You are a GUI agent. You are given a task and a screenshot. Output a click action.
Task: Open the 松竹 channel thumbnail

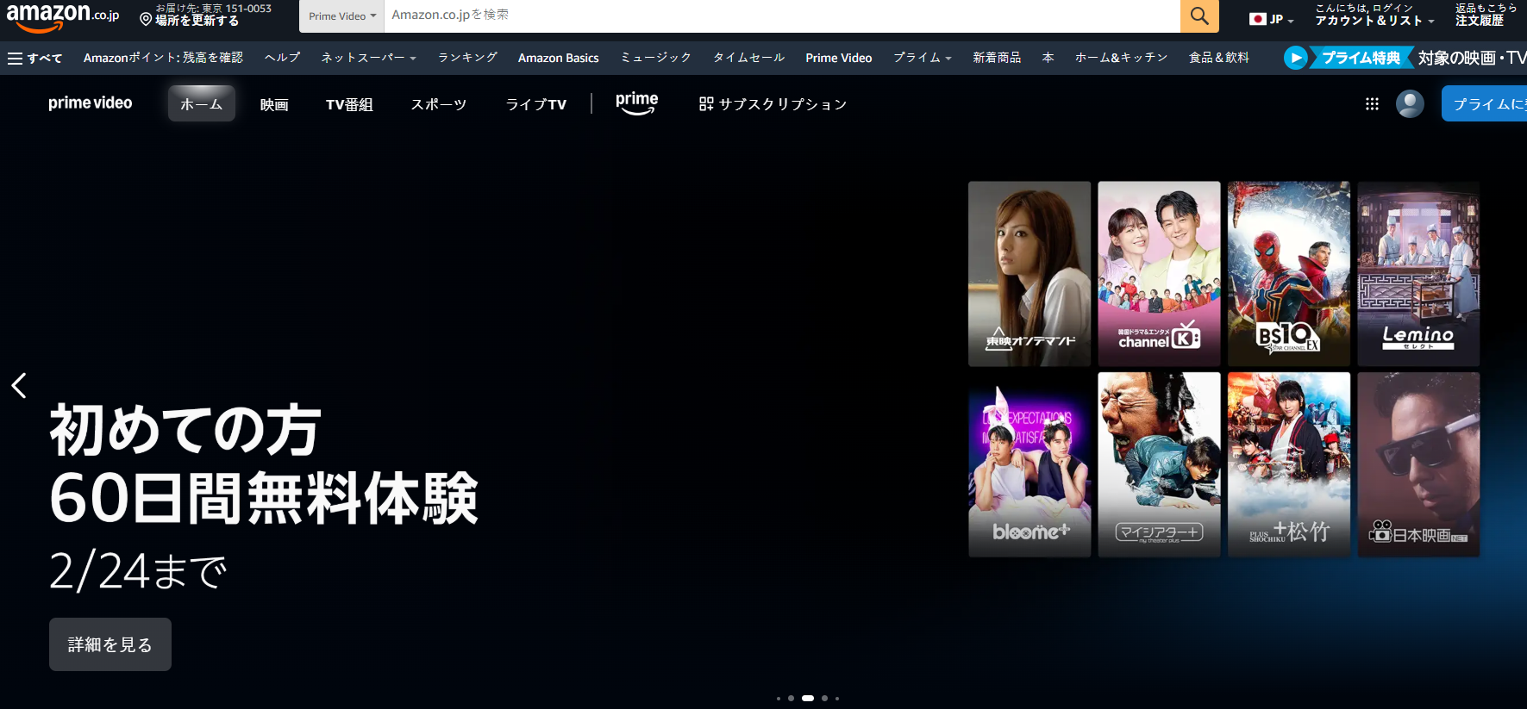pyautogui.click(x=1289, y=464)
